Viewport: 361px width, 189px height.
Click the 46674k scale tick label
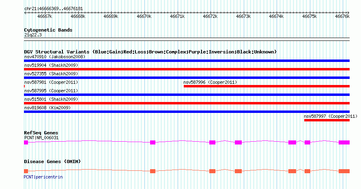pos(276,17)
